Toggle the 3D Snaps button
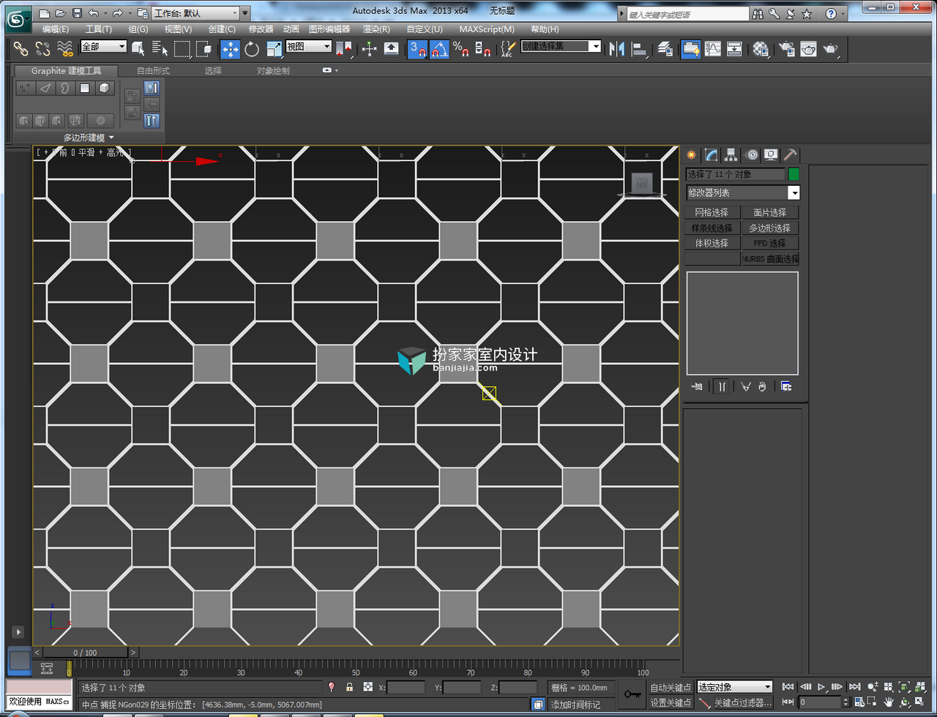The height and width of the screenshot is (717, 937). [x=418, y=49]
